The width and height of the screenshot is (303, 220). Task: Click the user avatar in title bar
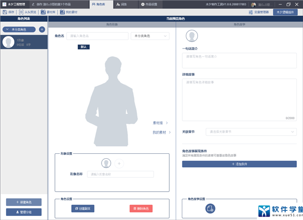tap(254, 5)
